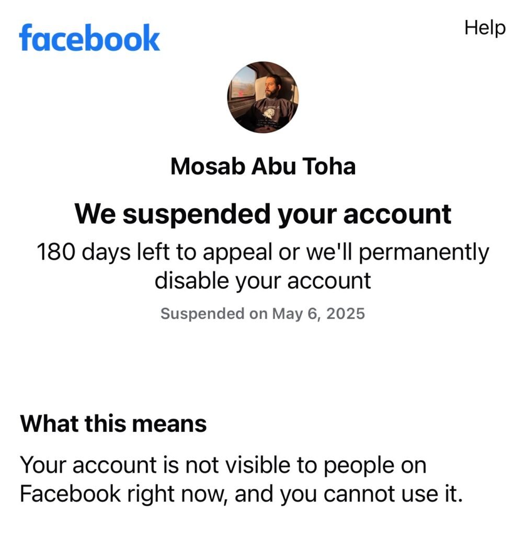Open the Help link
Screen dimensions: 526x536
pos(485,28)
